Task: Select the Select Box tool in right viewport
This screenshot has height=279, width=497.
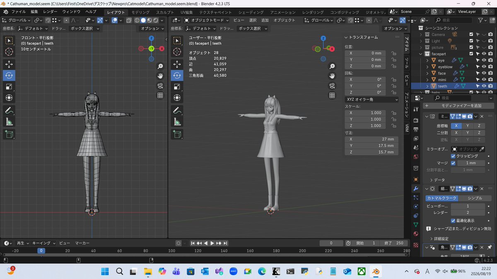Action: pyautogui.click(x=177, y=40)
